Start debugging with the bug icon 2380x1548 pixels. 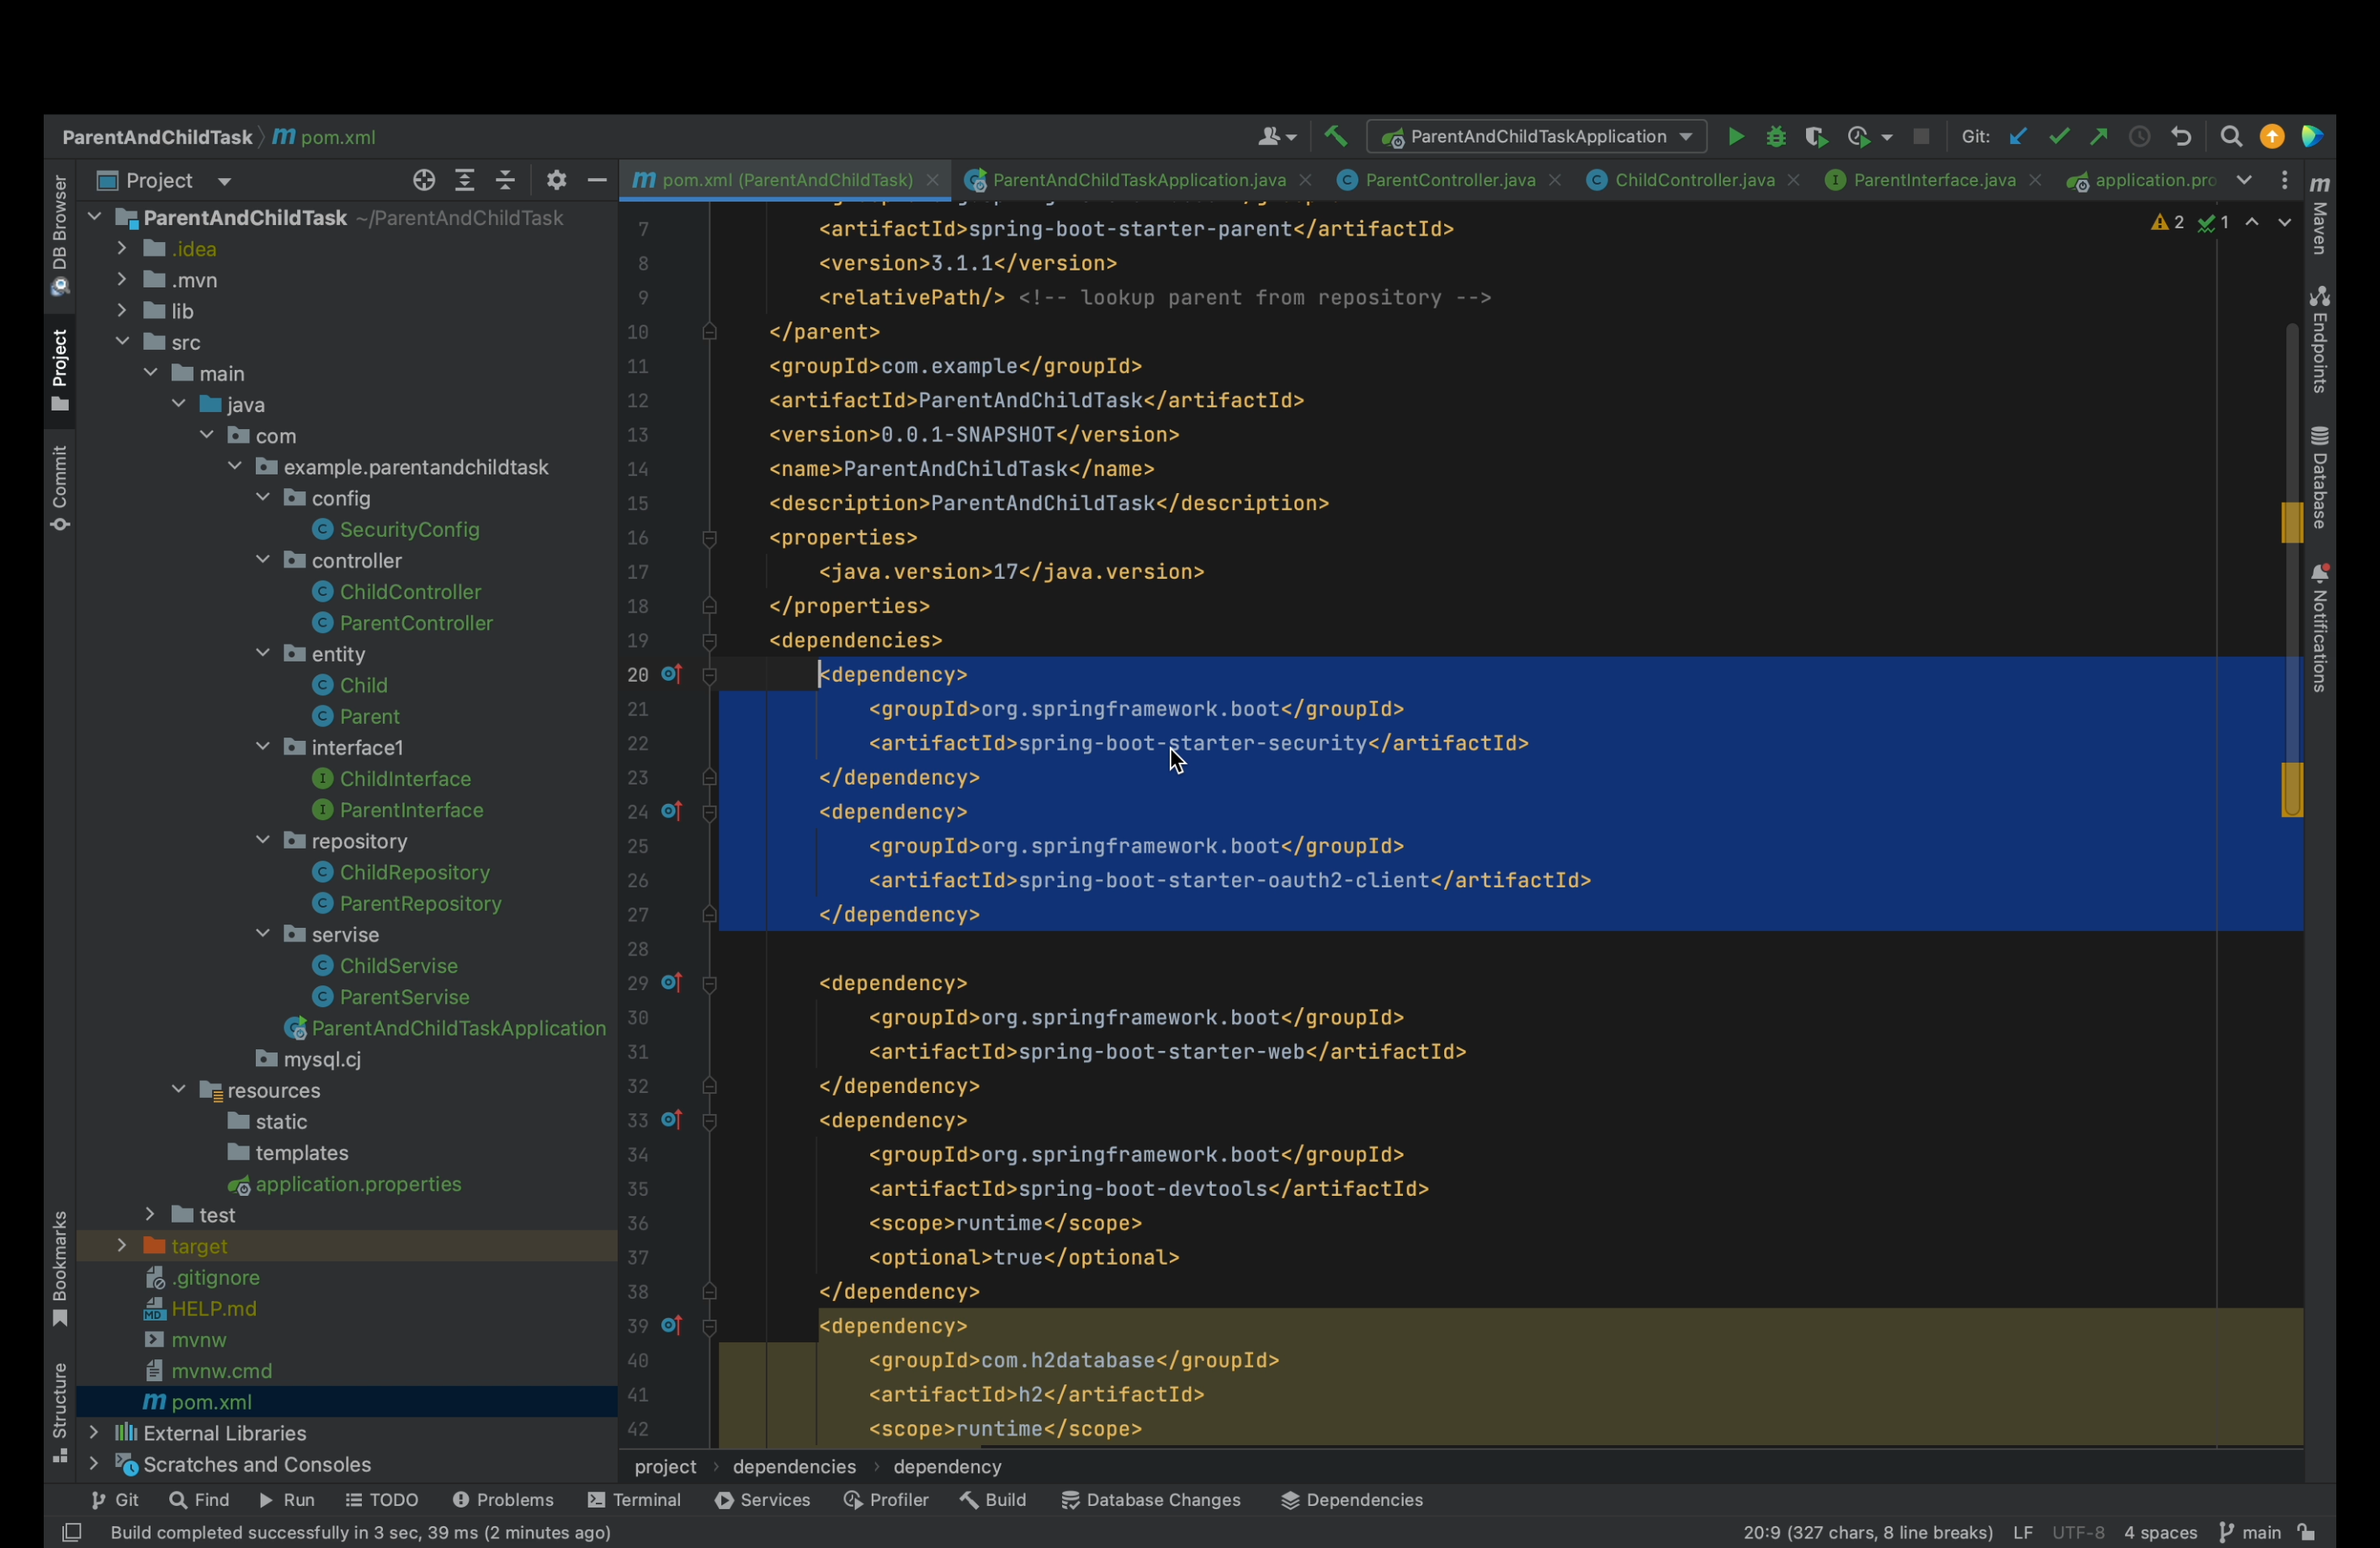1776,137
